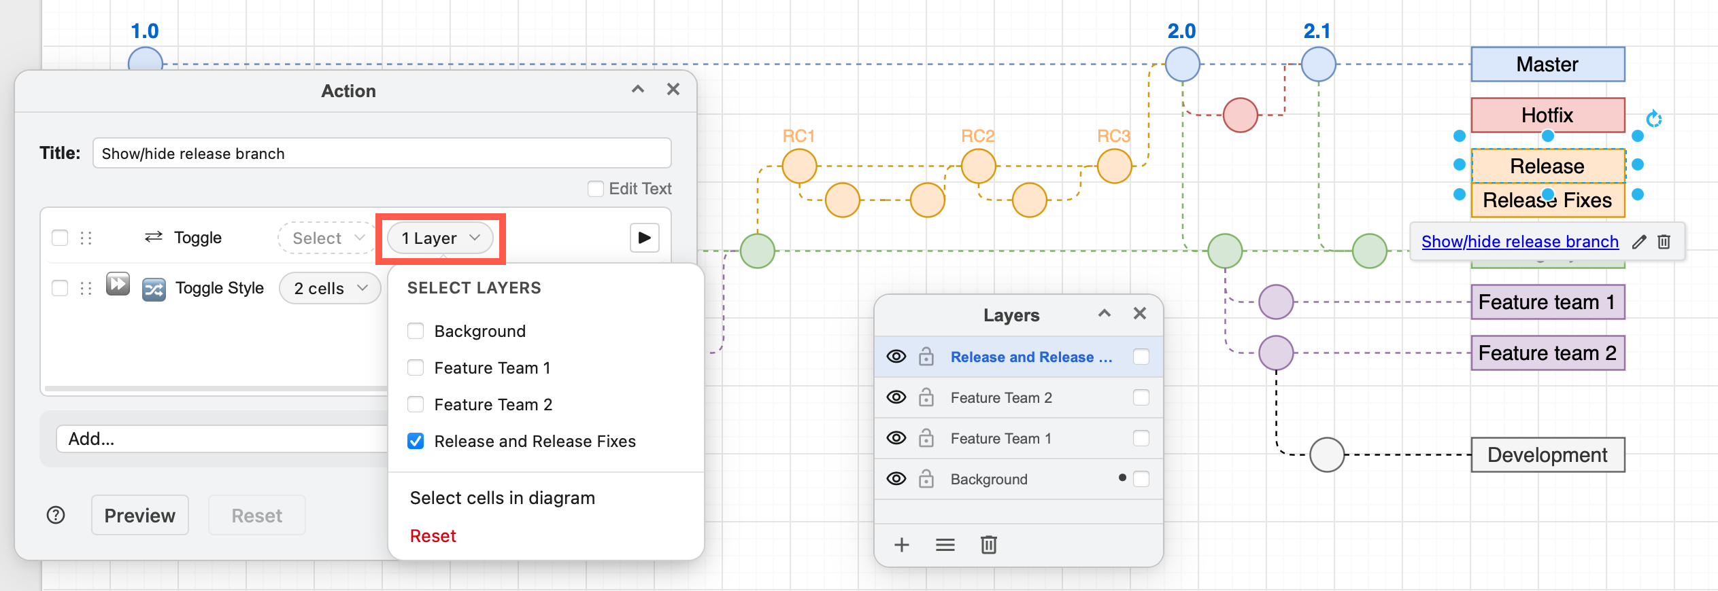The width and height of the screenshot is (1718, 591).
Task: Click the shuffle icon next to Toggle Style
Action: [x=154, y=289]
